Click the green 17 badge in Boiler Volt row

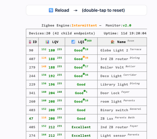85,66
